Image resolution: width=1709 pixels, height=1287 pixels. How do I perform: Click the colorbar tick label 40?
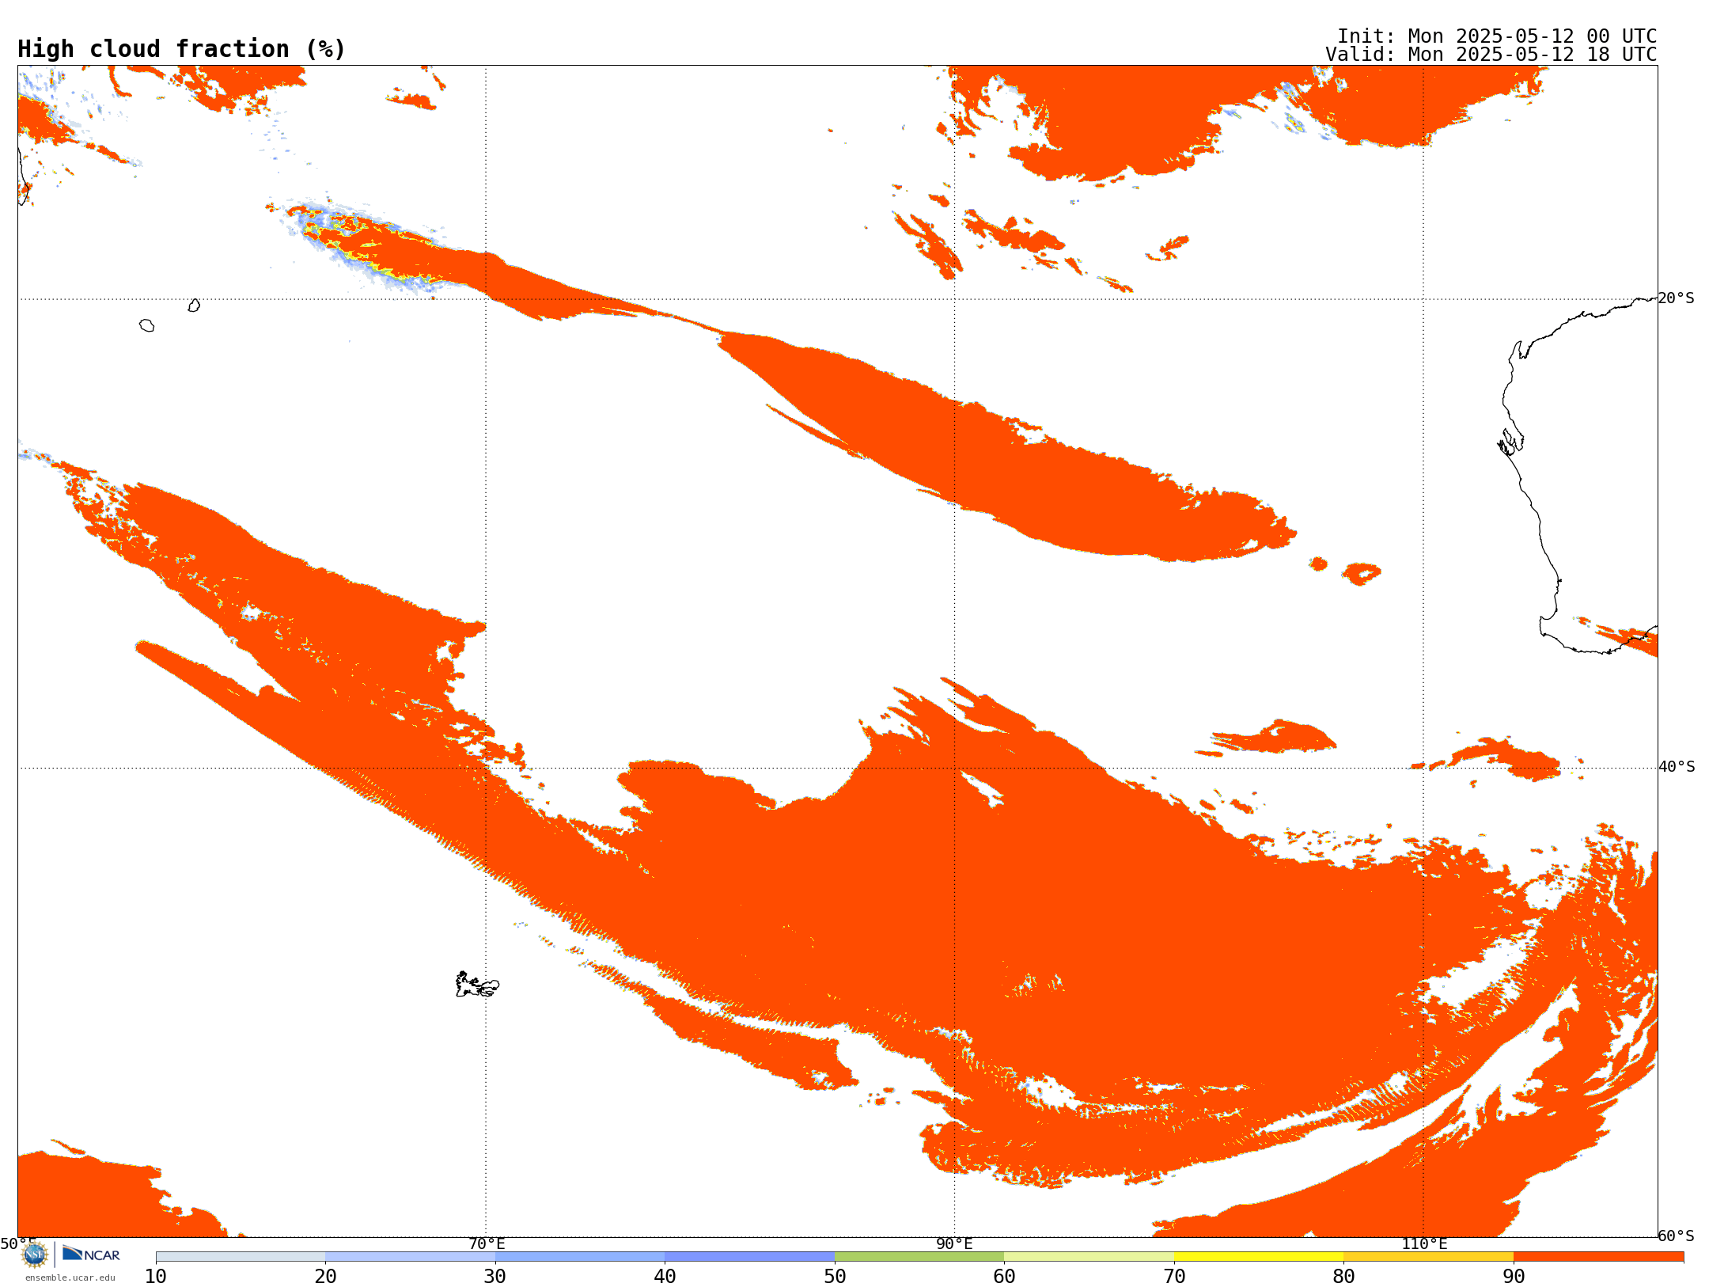coord(665,1277)
